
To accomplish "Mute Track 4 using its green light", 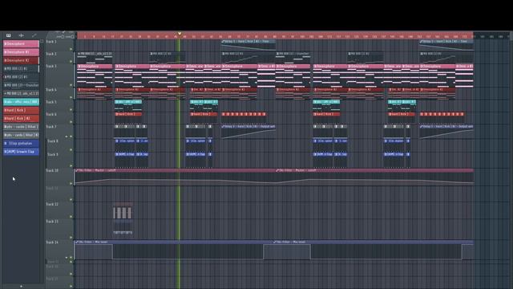I will (71, 97).
